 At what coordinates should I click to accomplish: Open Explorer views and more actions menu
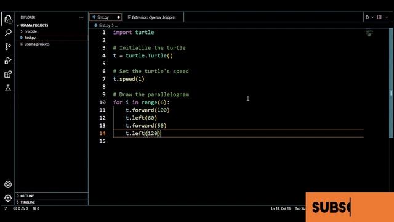[81, 17]
